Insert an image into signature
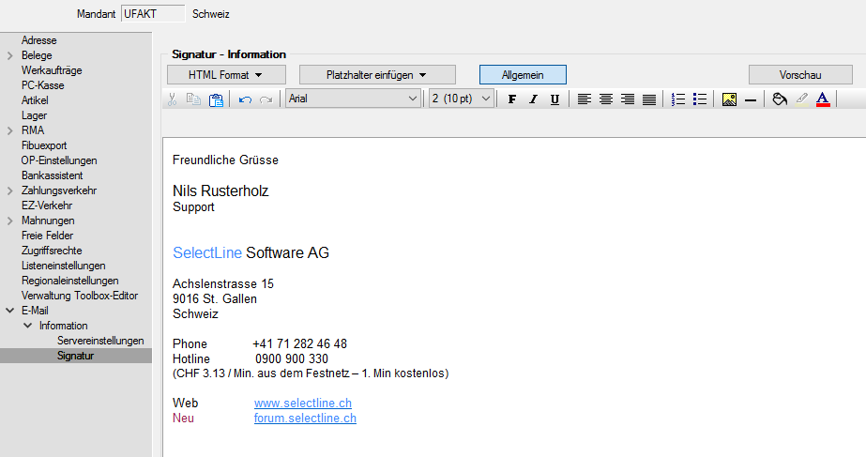This screenshot has height=457, width=866. click(x=729, y=99)
